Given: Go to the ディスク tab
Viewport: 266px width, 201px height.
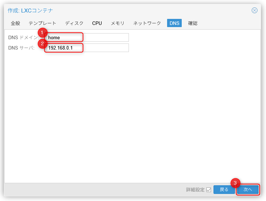Looking at the screenshot, I should pos(74,23).
